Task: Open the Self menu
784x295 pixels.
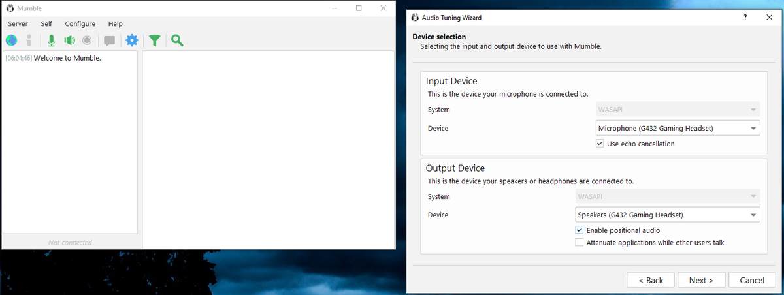Action: pyautogui.click(x=46, y=23)
